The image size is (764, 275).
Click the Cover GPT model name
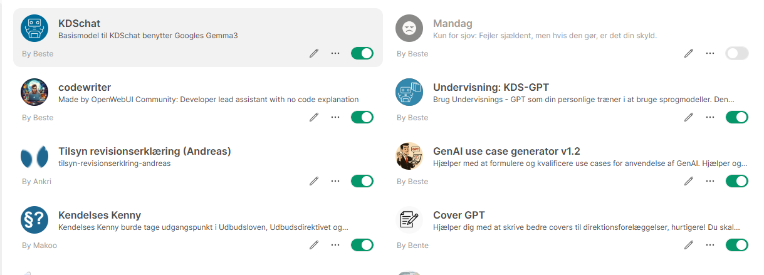click(459, 215)
